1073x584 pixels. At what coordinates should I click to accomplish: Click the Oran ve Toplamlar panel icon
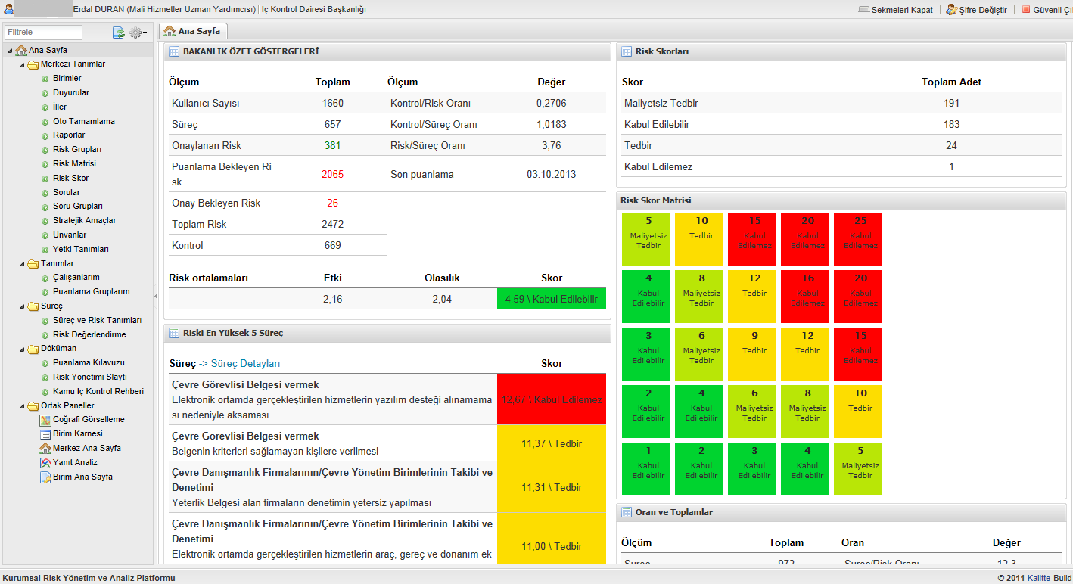pyautogui.click(x=627, y=512)
